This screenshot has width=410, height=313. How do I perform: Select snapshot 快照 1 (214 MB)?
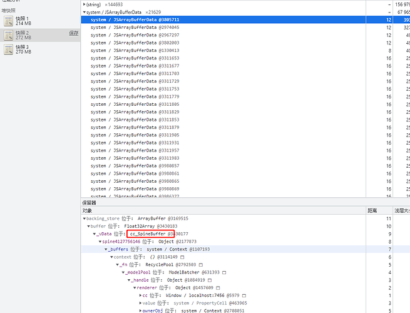(40, 21)
